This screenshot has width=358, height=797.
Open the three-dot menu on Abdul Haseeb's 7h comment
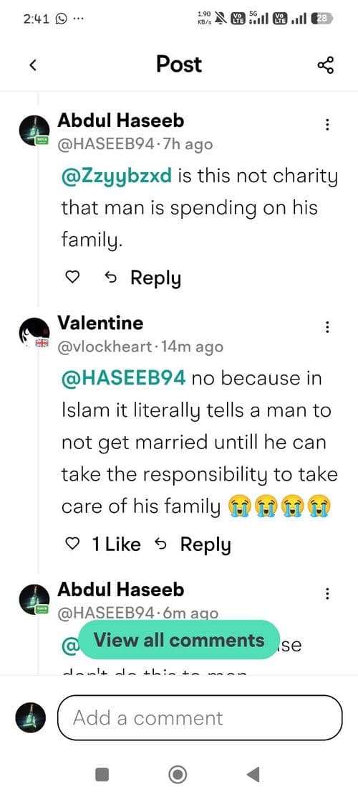[x=328, y=125]
